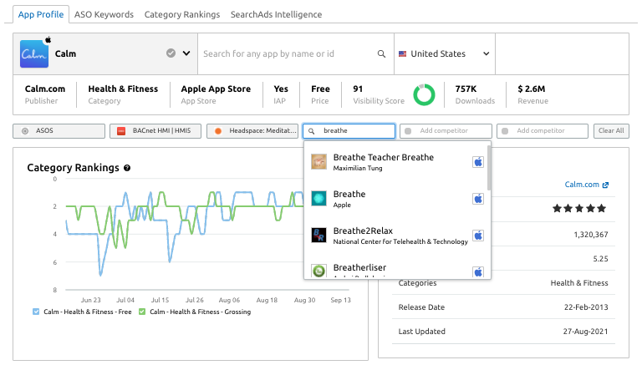Choose Breatherliser from suggestions
The image size is (642, 365).
point(395,269)
